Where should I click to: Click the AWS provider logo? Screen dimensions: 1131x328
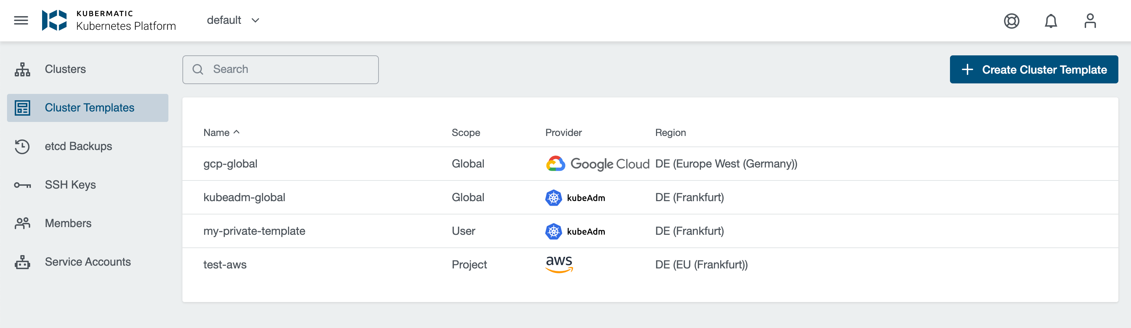(x=559, y=264)
